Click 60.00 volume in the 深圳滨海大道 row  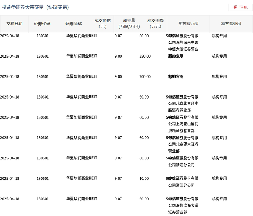pyautogui.click(x=144, y=199)
